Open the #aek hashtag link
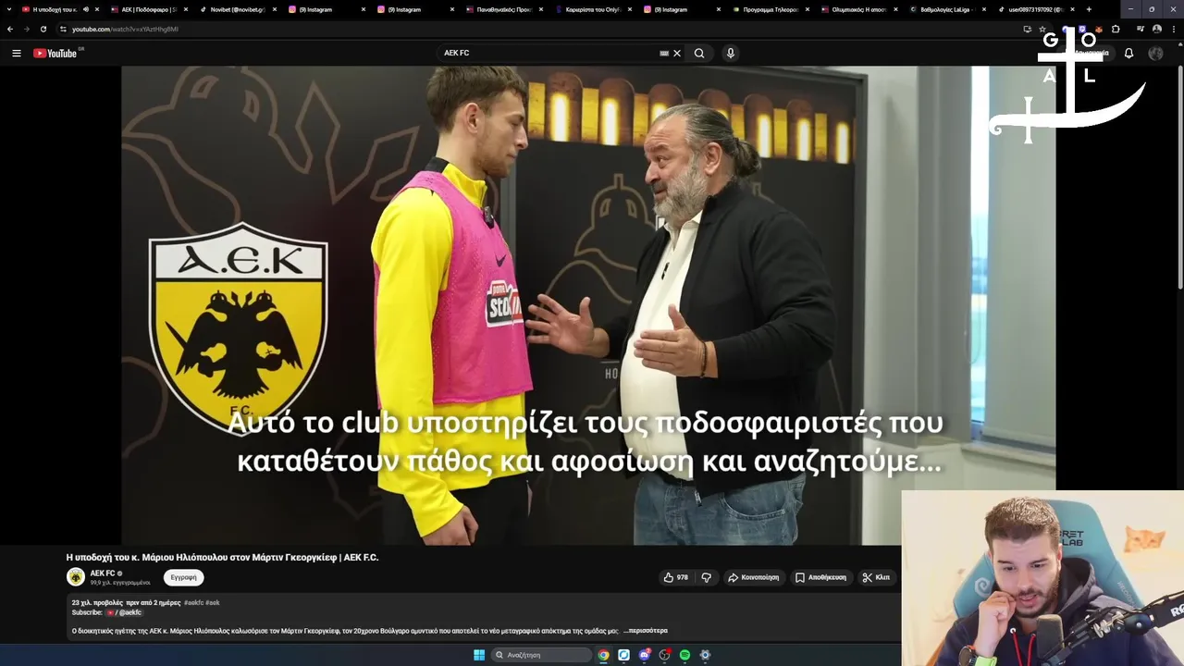The width and height of the screenshot is (1184, 666). tap(213, 603)
